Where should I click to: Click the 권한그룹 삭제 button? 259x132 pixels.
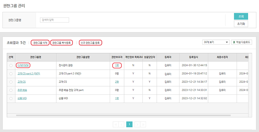[40, 43]
